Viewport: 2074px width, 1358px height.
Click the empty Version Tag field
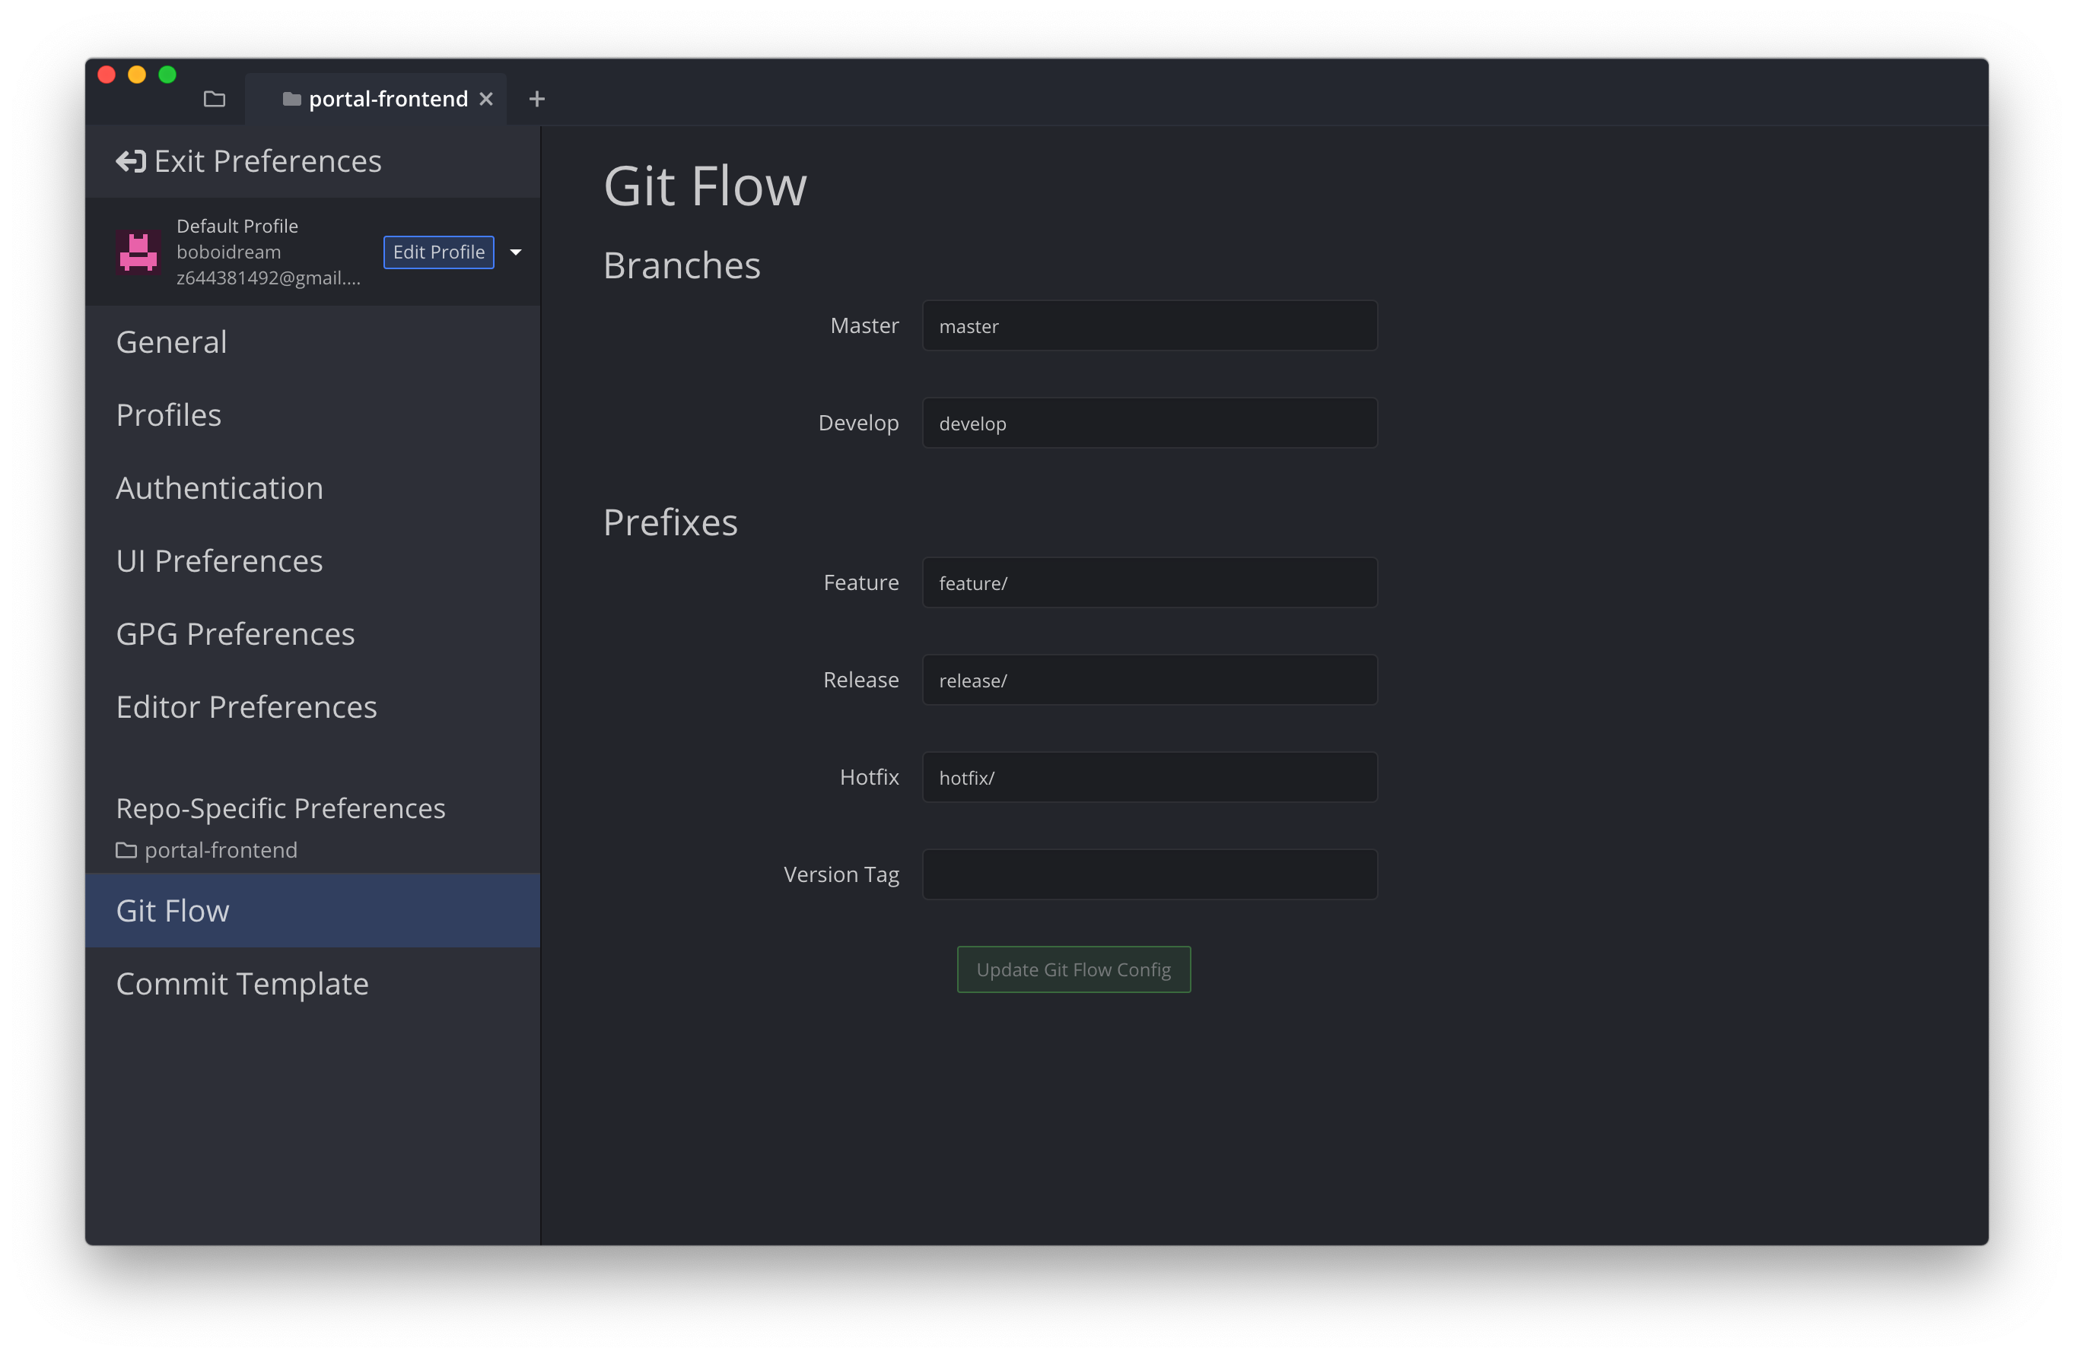(1149, 874)
